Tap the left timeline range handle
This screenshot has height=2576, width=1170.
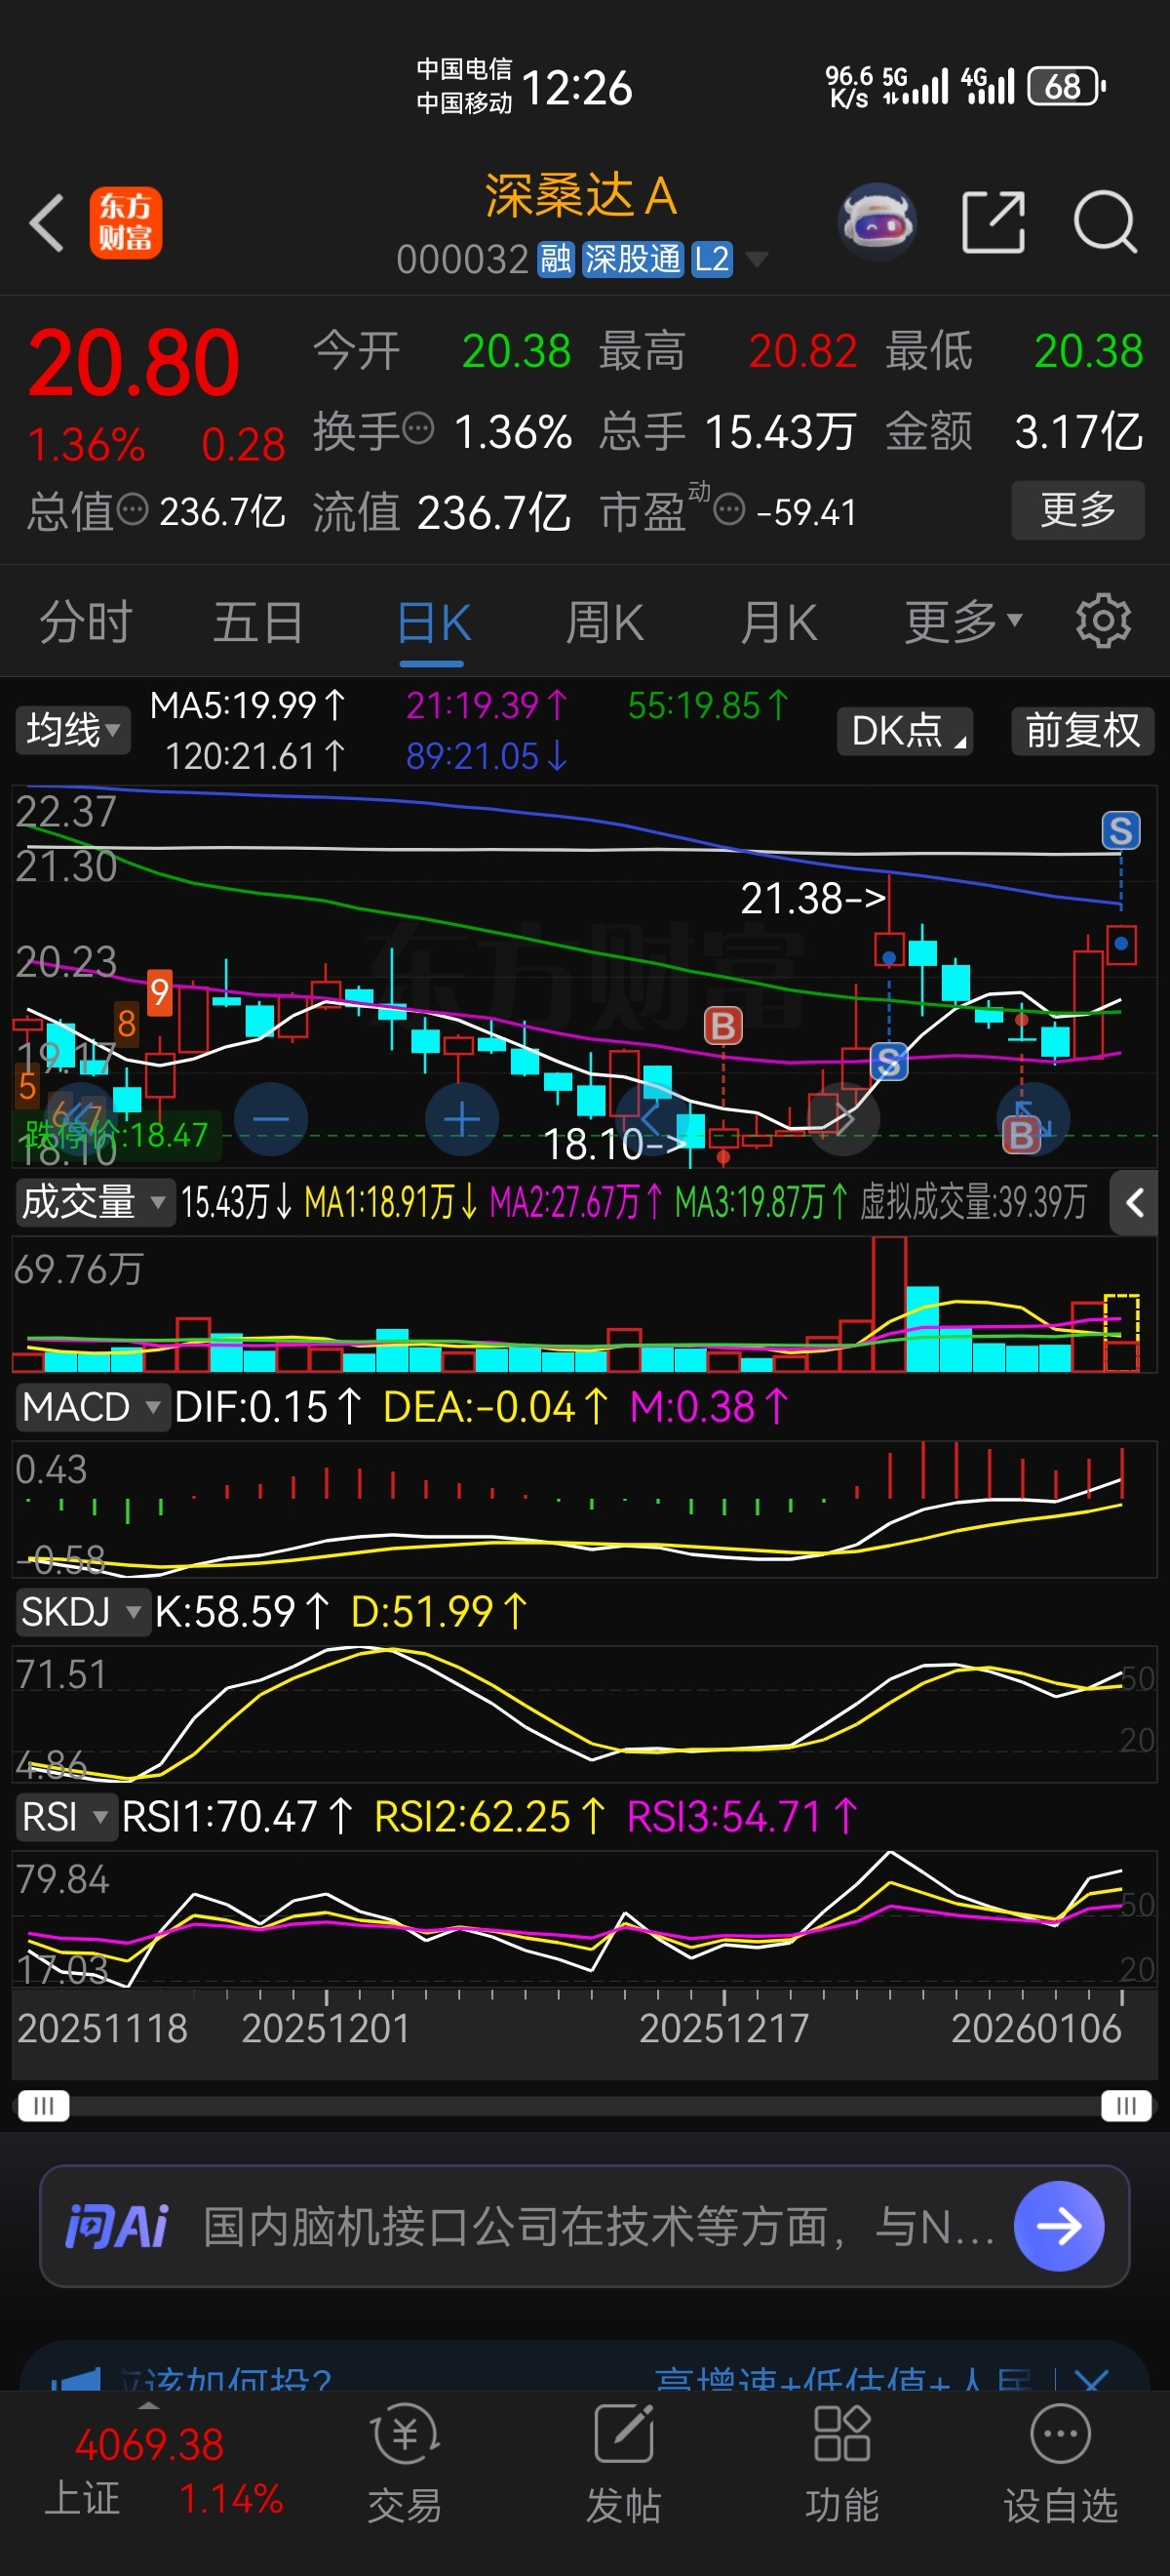tap(43, 2106)
